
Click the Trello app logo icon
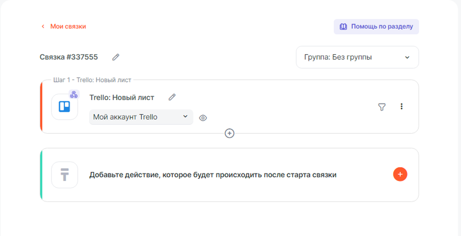tap(64, 107)
